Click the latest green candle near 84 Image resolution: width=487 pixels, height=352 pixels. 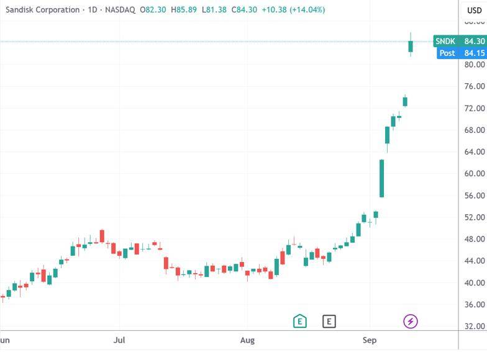[x=411, y=46]
